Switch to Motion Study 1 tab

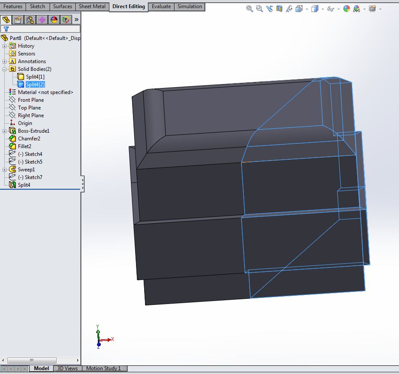tap(103, 368)
